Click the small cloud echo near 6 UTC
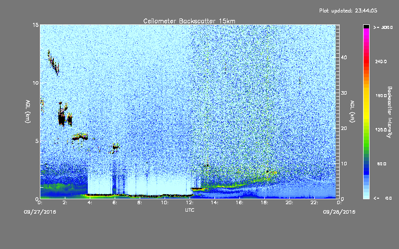 tap(116, 146)
